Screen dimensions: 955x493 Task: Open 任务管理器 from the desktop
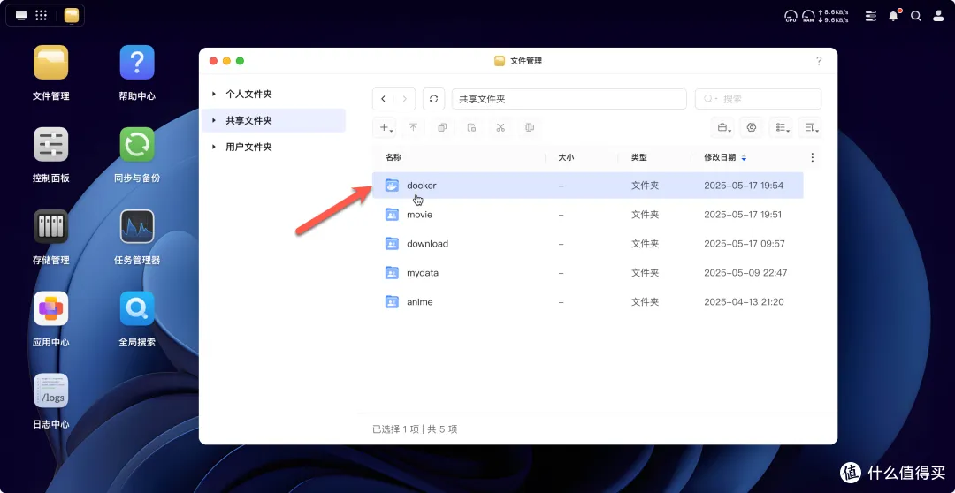137,227
